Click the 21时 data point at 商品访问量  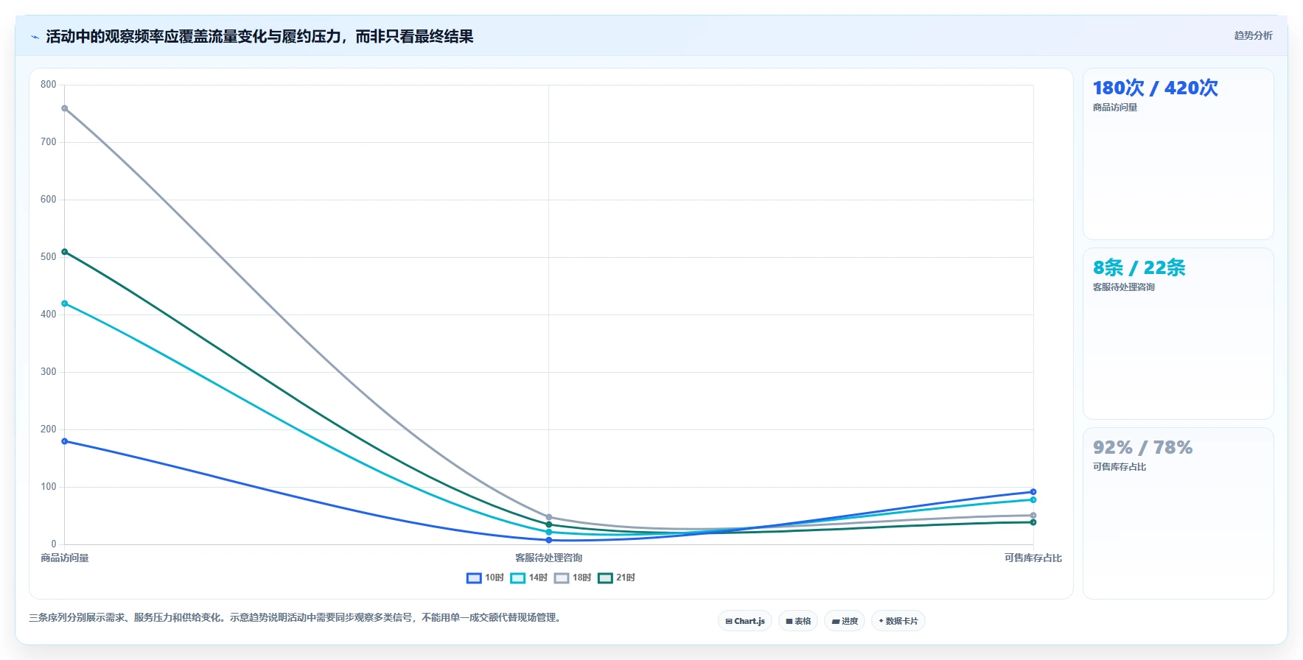[65, 252]
